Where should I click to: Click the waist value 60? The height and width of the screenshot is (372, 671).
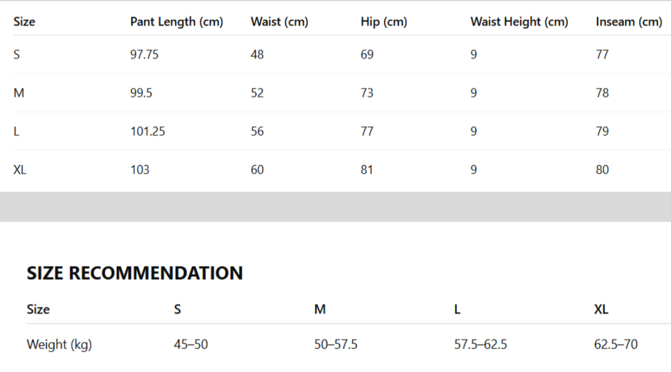[257, 169]
